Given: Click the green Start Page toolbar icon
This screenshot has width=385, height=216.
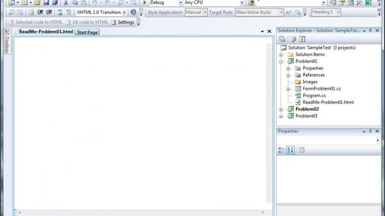Looking at the screenshot, I should pos(368,2).
